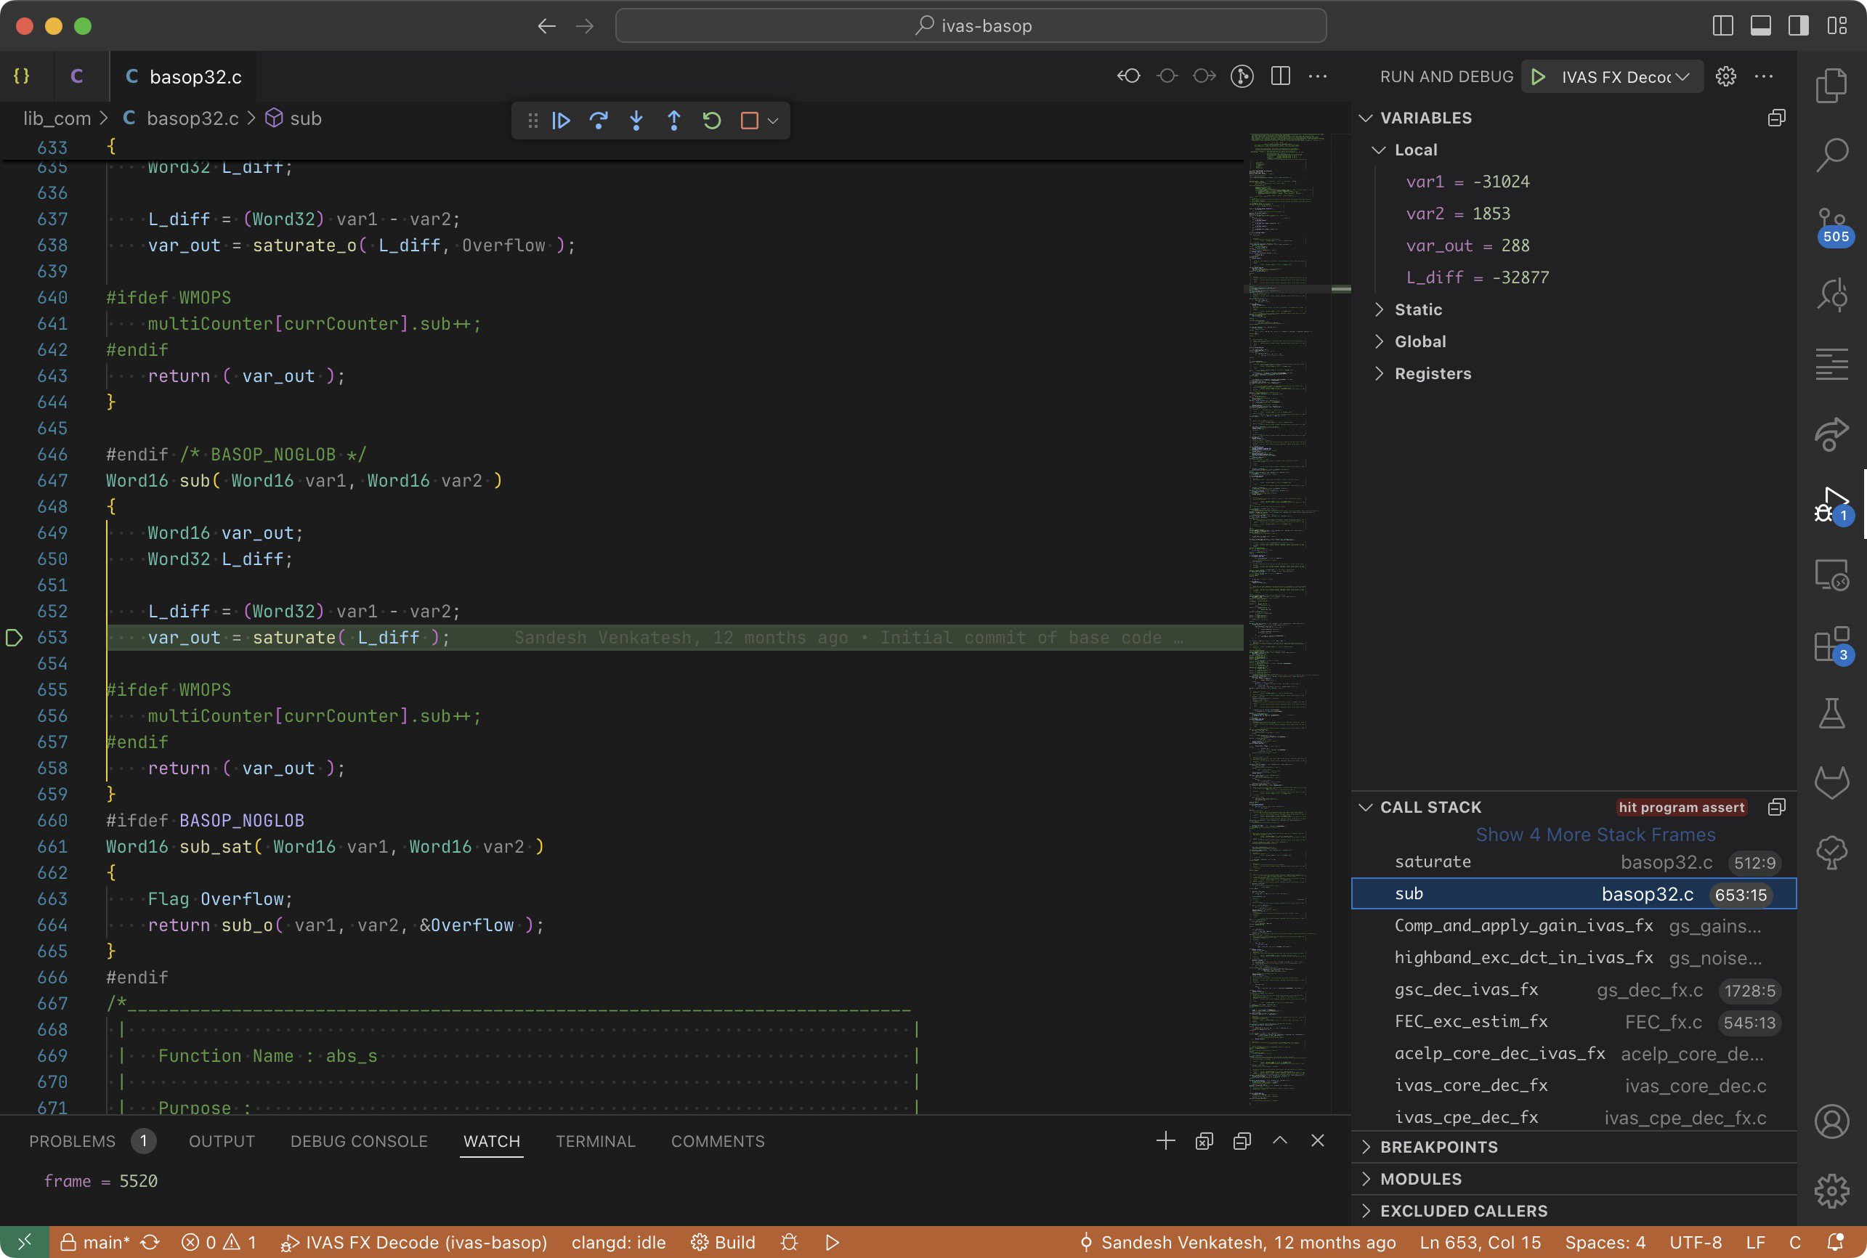Open the Search view in activity bar

pyautogui.click(x=1833, y=155)
